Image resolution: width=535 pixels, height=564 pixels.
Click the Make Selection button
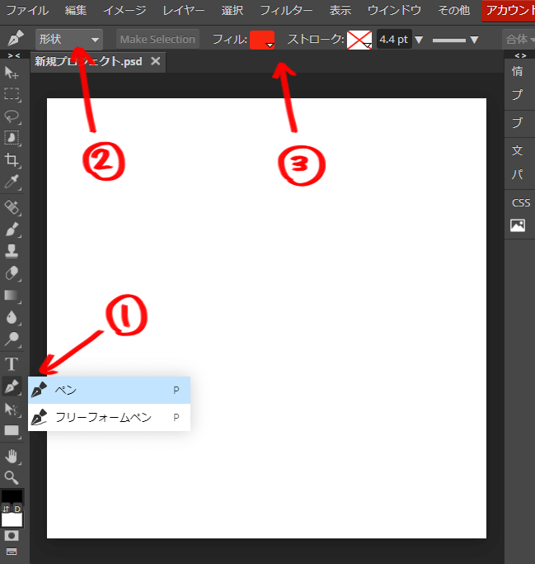click(x=157, y=39)
